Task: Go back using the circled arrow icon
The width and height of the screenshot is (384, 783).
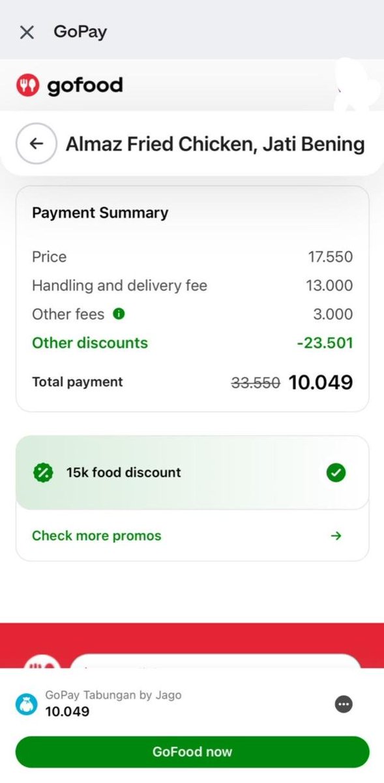Action: (x=36, y=144)
